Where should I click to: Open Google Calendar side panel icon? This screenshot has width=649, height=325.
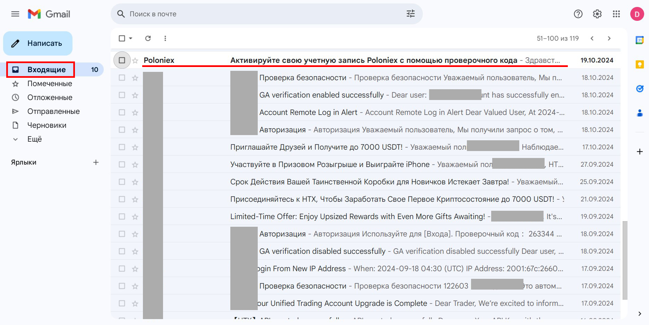[x=640, y=40]
